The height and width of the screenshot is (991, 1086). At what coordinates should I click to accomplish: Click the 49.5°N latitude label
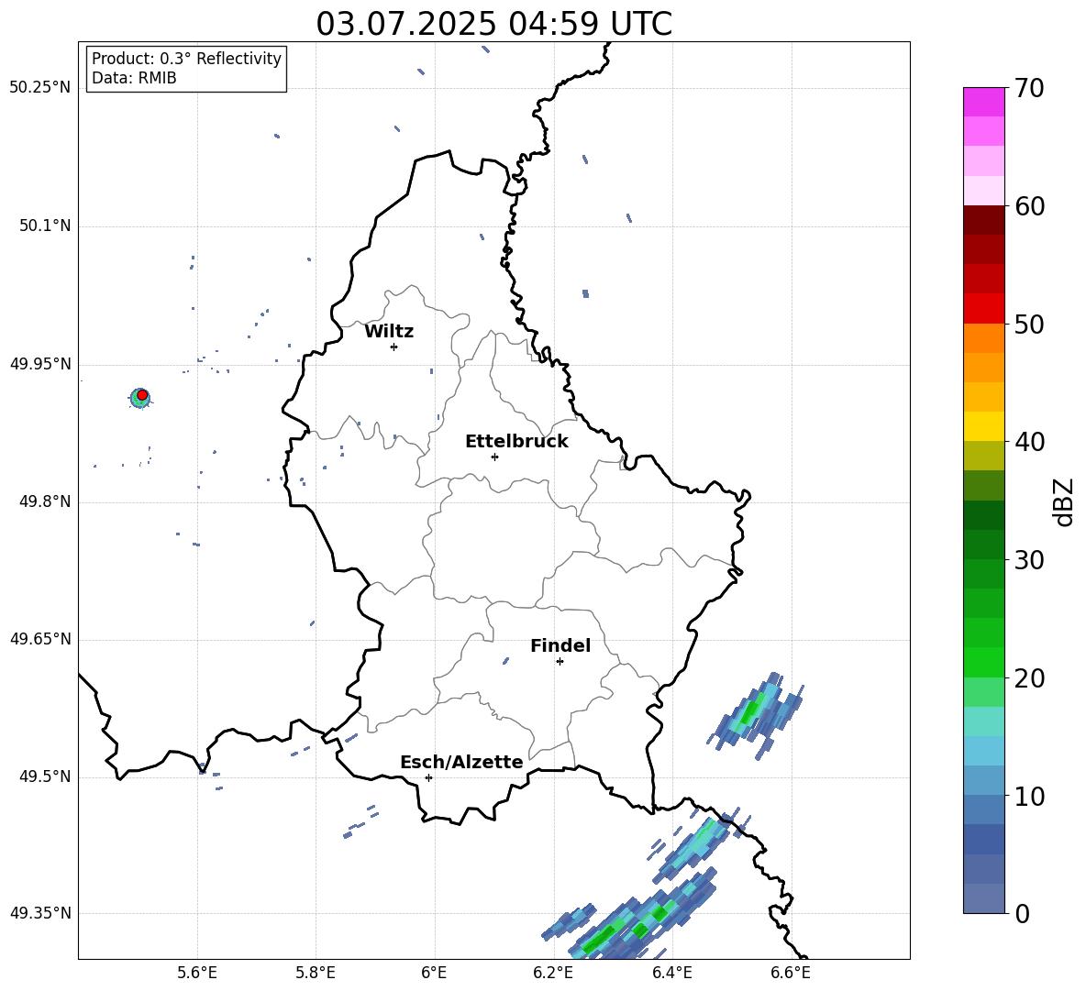point(45,776)
